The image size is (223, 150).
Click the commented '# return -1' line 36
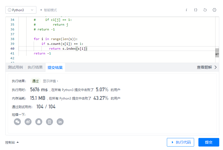[x=44, y=30]
